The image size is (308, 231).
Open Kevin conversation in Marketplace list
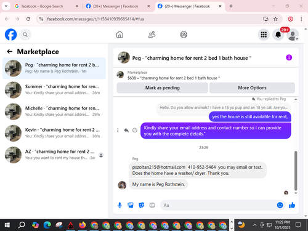[54, 133]
